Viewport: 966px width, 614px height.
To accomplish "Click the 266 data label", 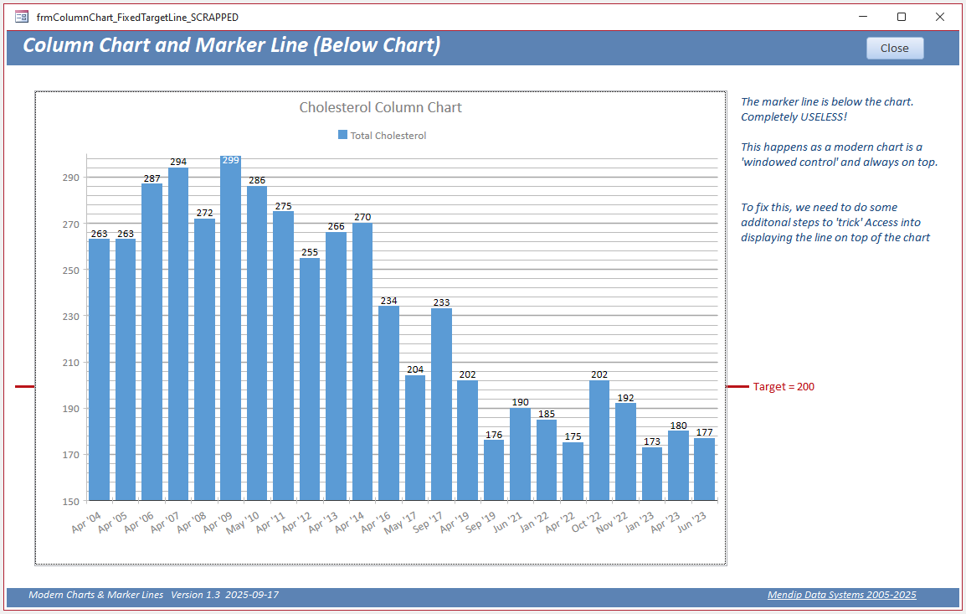I will [337, 226].
